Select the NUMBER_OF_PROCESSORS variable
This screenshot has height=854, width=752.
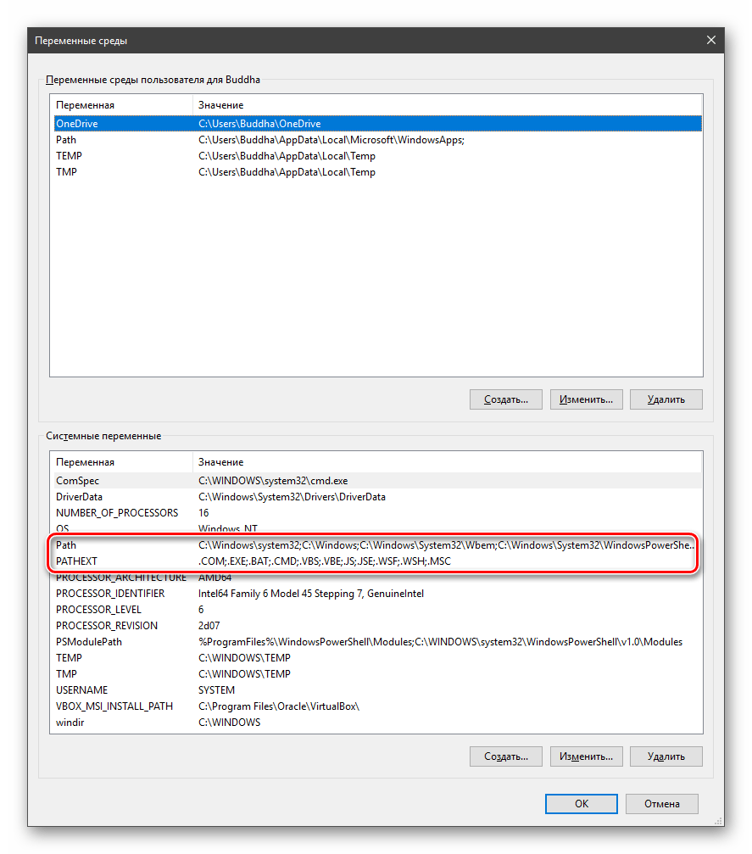point(377,513)
